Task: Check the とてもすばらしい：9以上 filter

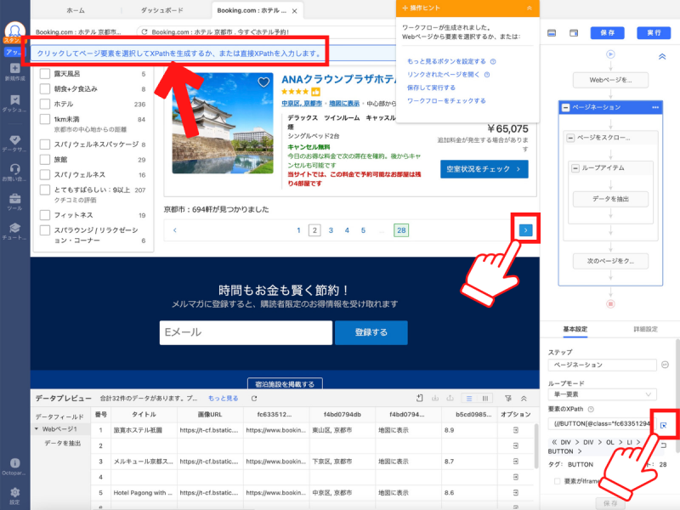Action: pyautogui.click(x=45, y=190)
